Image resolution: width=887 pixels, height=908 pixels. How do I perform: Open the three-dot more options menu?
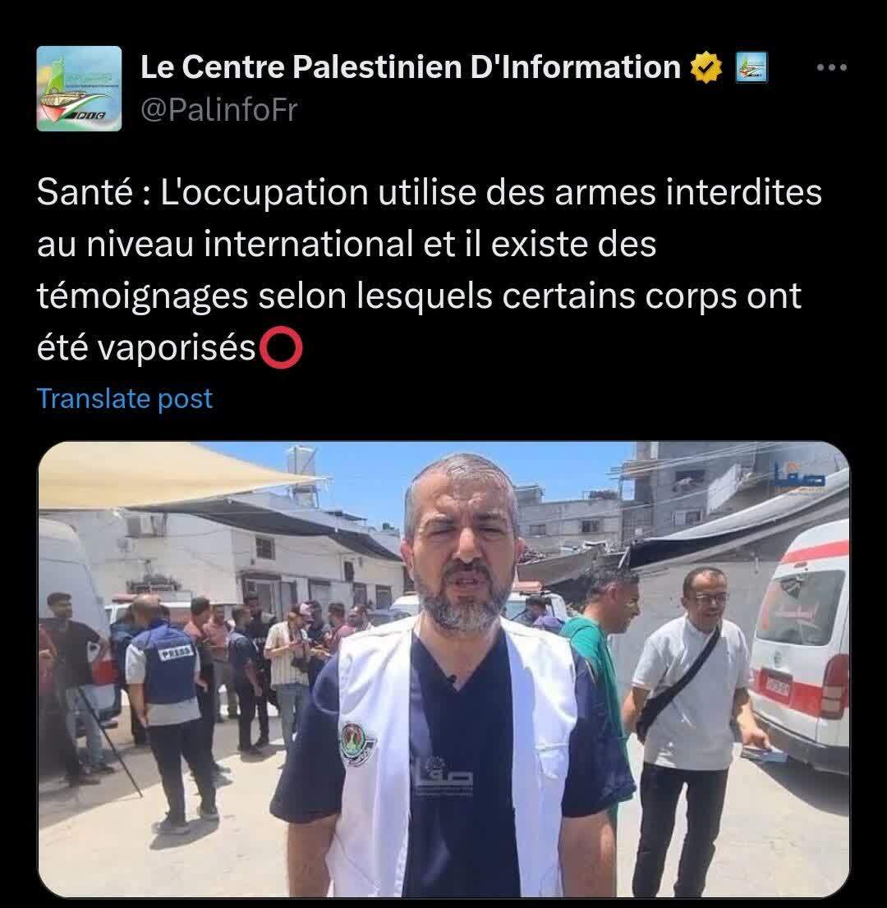tap(831, 68)
